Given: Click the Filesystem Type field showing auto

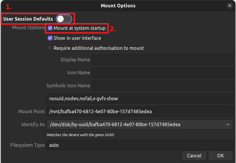Looking at the screenshot, I should [x=140, y=145].
